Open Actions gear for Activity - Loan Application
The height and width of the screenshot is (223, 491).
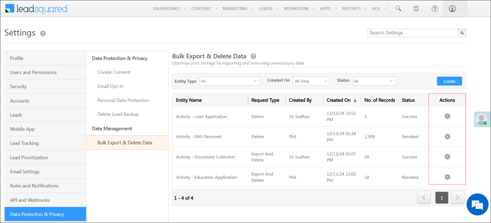coord(447,116)
